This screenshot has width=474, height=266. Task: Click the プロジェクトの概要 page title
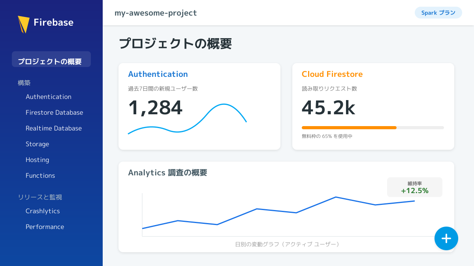pyautogui.click(x=175, y=44)
